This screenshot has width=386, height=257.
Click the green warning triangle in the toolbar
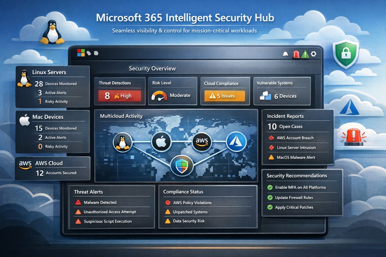pos(305,54)
